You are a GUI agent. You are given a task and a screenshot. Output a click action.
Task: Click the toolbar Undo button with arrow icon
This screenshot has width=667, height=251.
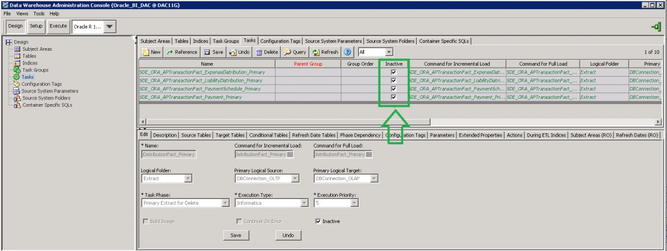click(240, 52)
